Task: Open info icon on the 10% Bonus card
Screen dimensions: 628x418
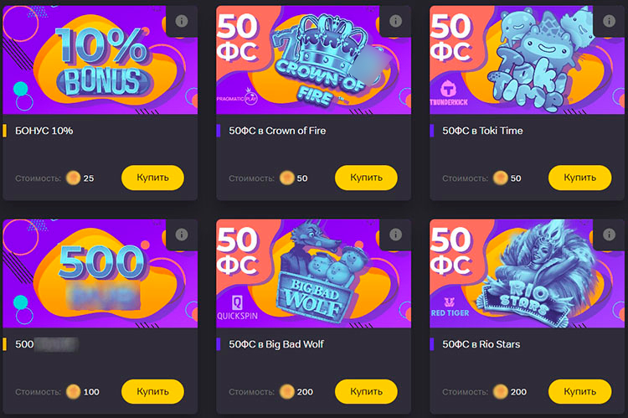Action: click(182, 21)
